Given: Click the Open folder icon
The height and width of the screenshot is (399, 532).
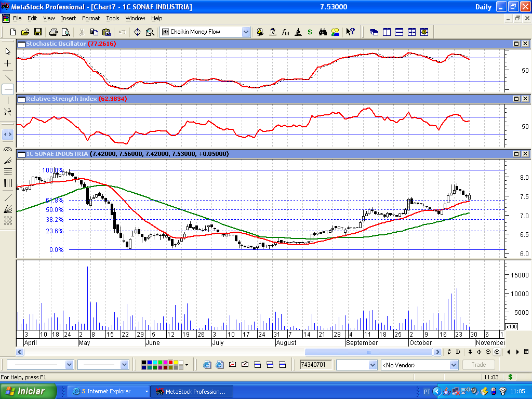Looking at the screenshot, I should click(x=25, y=32).
